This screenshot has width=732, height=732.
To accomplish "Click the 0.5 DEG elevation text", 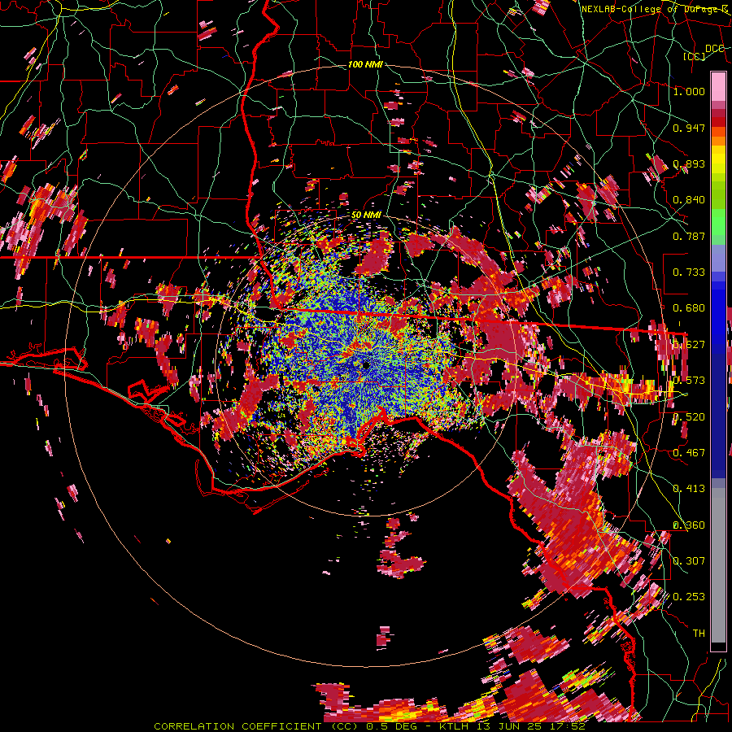I will (390, 726).
